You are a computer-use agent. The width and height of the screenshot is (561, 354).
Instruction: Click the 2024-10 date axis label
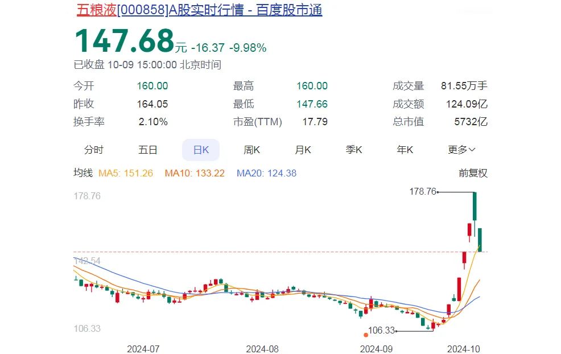(x=464, y=349)
